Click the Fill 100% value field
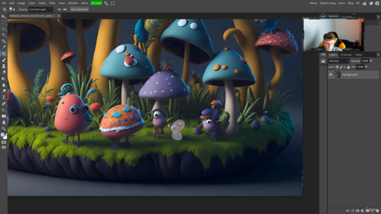The width and height of the screenshot is (381, 214). click(x=360, y=67)
